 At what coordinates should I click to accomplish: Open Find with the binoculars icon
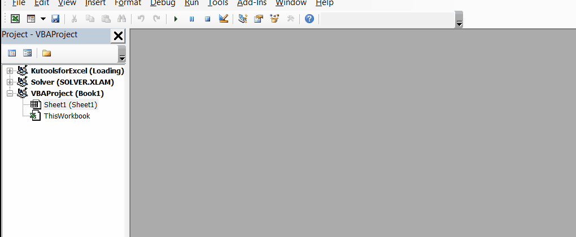point(121,19)
